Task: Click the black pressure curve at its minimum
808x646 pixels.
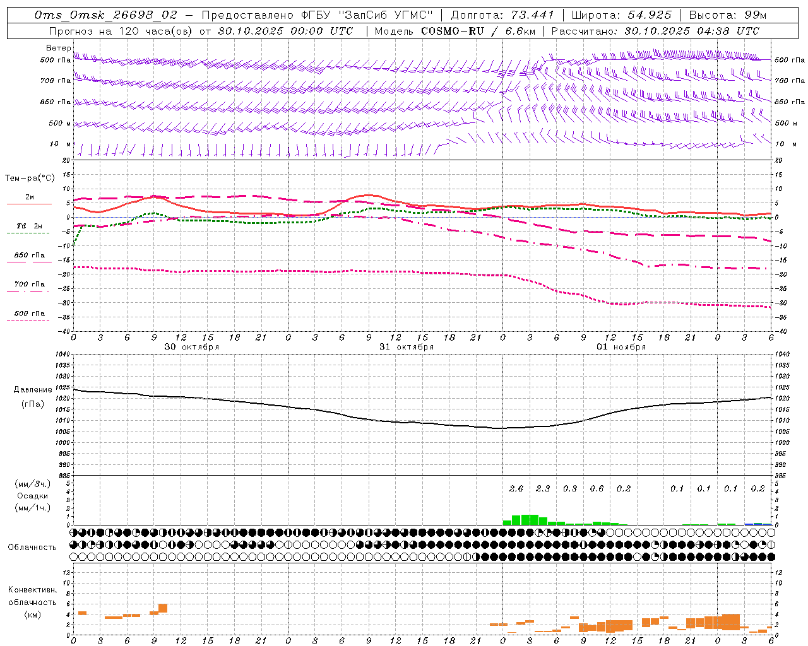Action: click(x=503, y=428)
